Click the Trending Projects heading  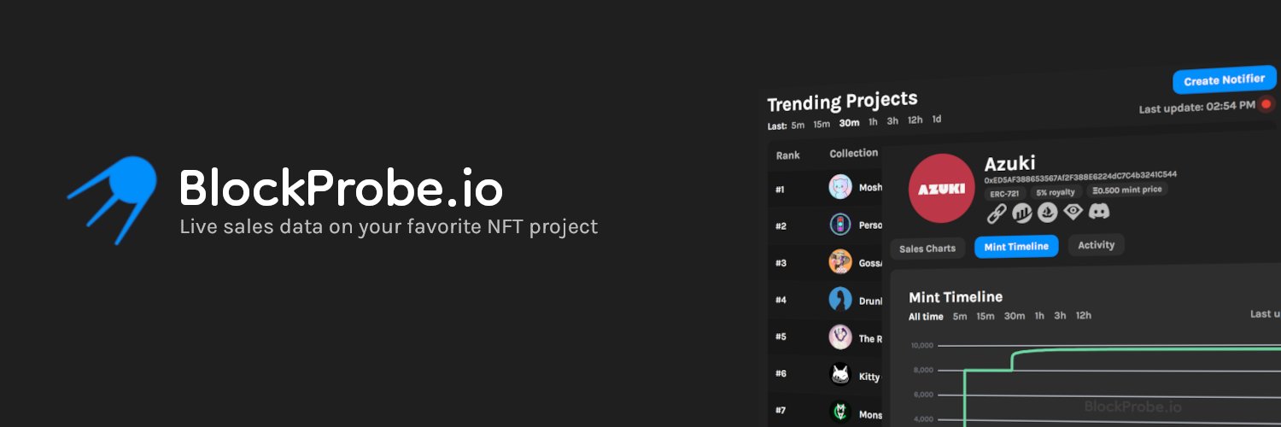point(842,102)
